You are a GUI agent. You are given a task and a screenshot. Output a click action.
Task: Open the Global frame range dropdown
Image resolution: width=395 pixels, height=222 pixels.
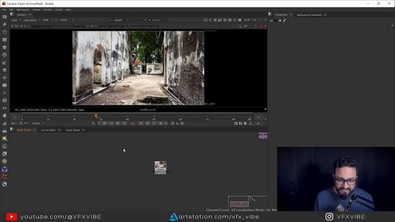(x=38, y=123)
